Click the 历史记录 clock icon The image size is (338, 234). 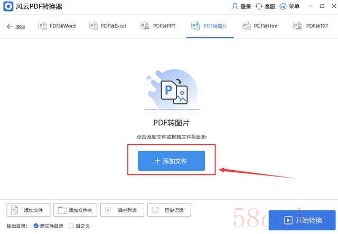pos(155,210)
